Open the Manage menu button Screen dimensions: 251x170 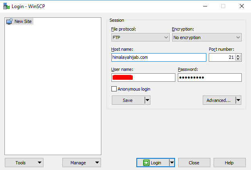click(x=82, y=163)
